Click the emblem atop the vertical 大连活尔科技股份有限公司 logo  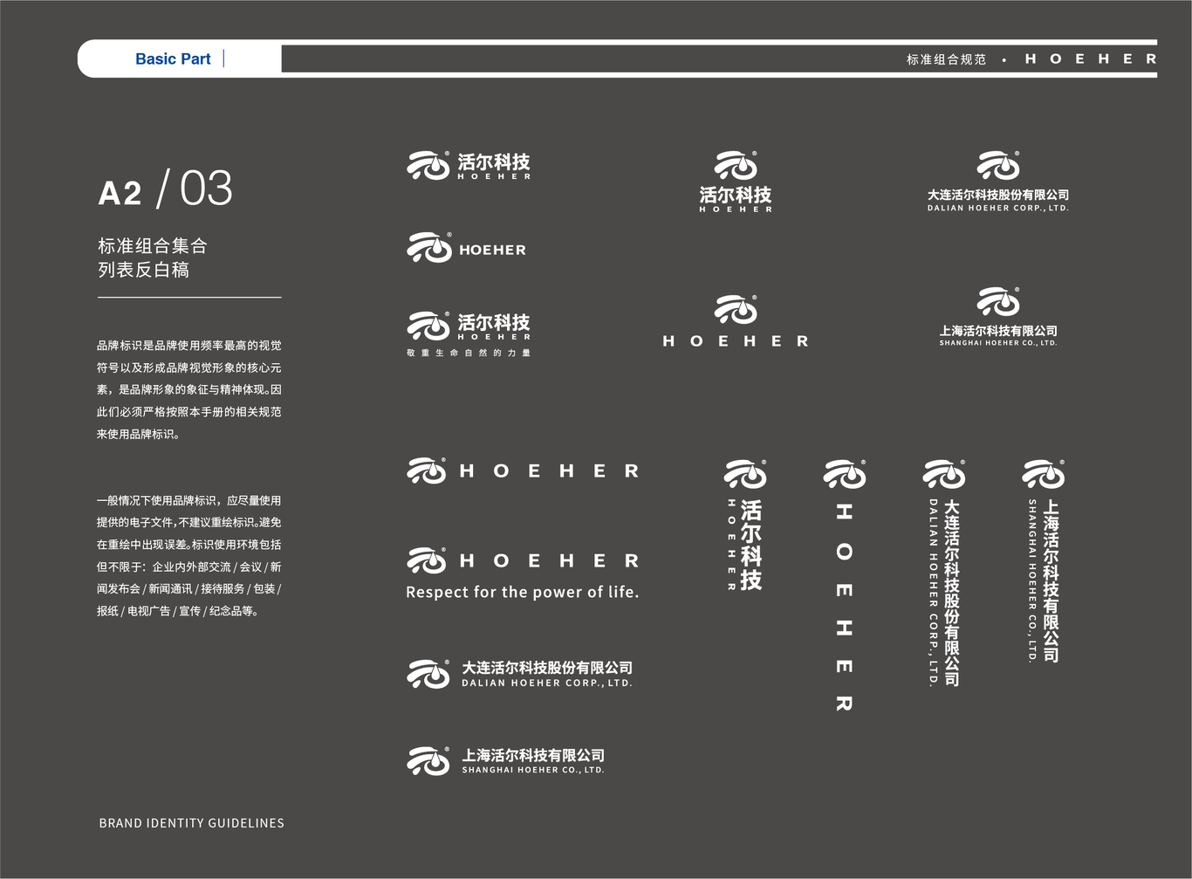944,474
